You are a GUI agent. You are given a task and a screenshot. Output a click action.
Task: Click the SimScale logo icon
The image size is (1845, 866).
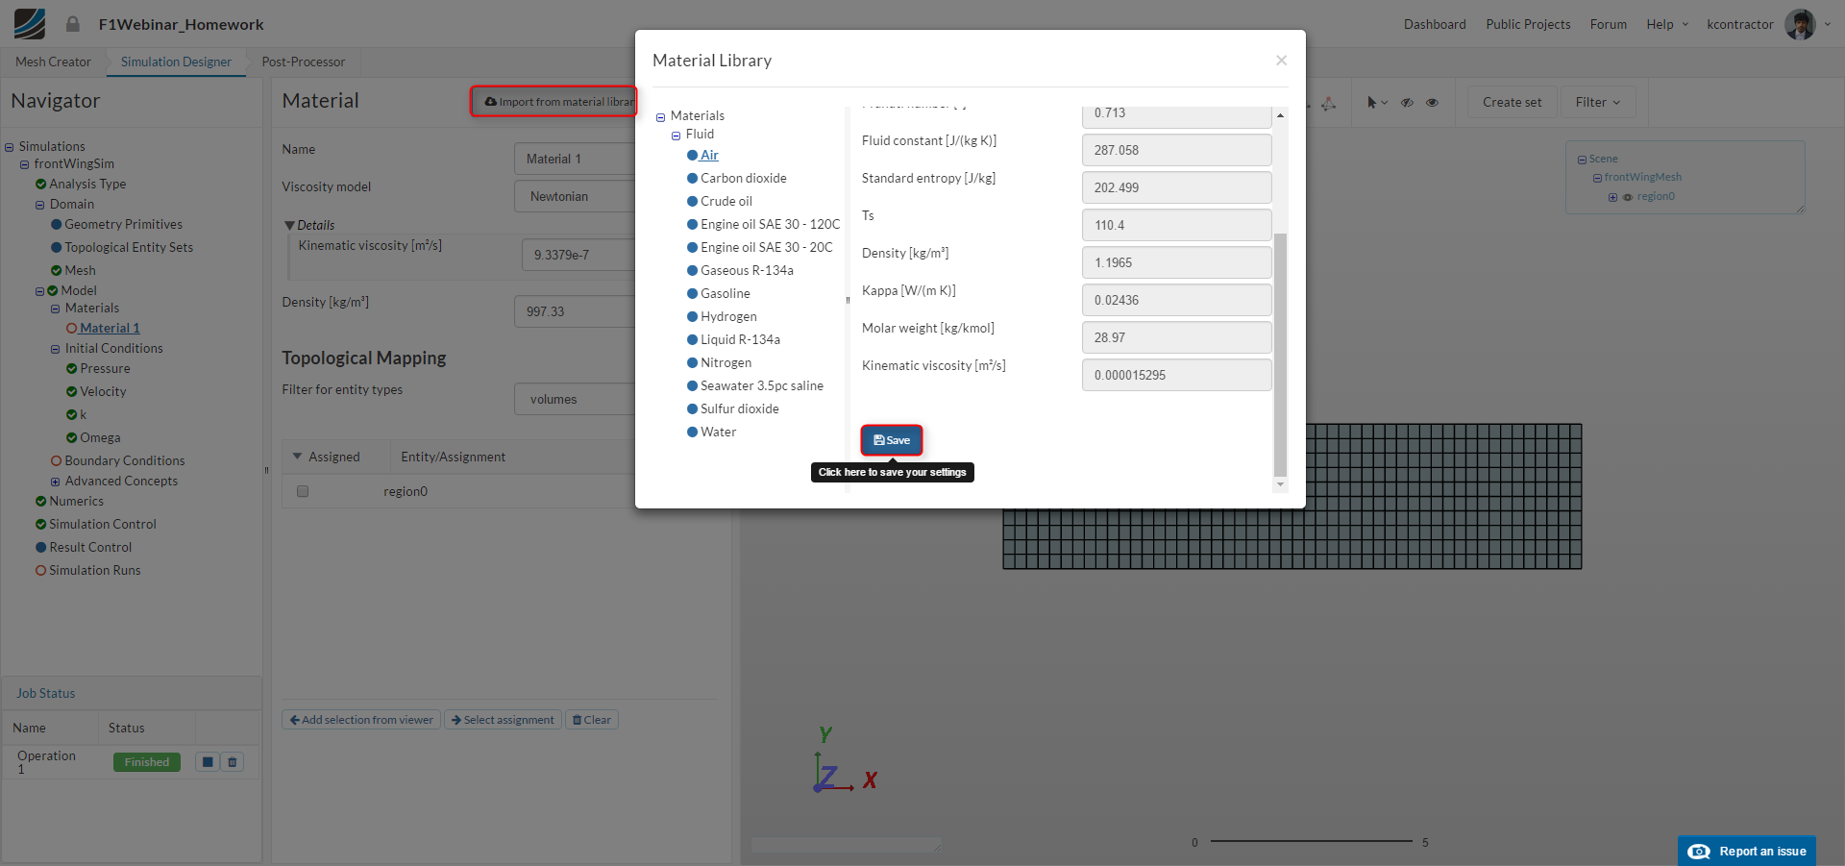pos(30,24)
